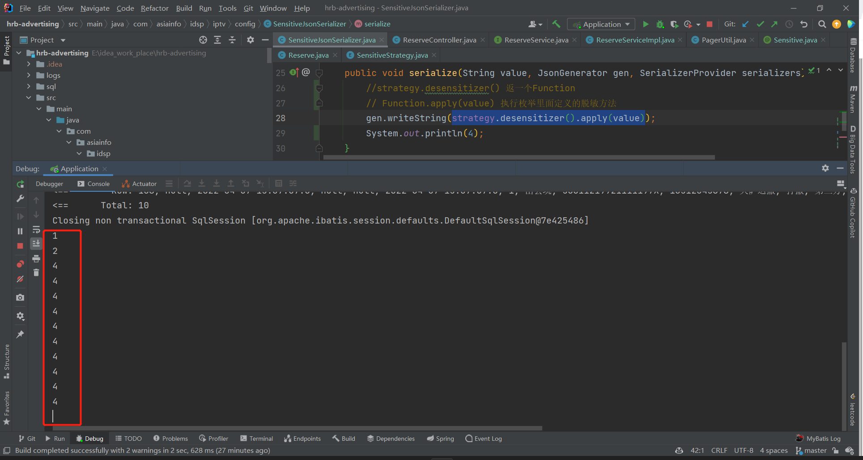Open Event Log window
863x460 pixels.
click(x=484, y=439)
